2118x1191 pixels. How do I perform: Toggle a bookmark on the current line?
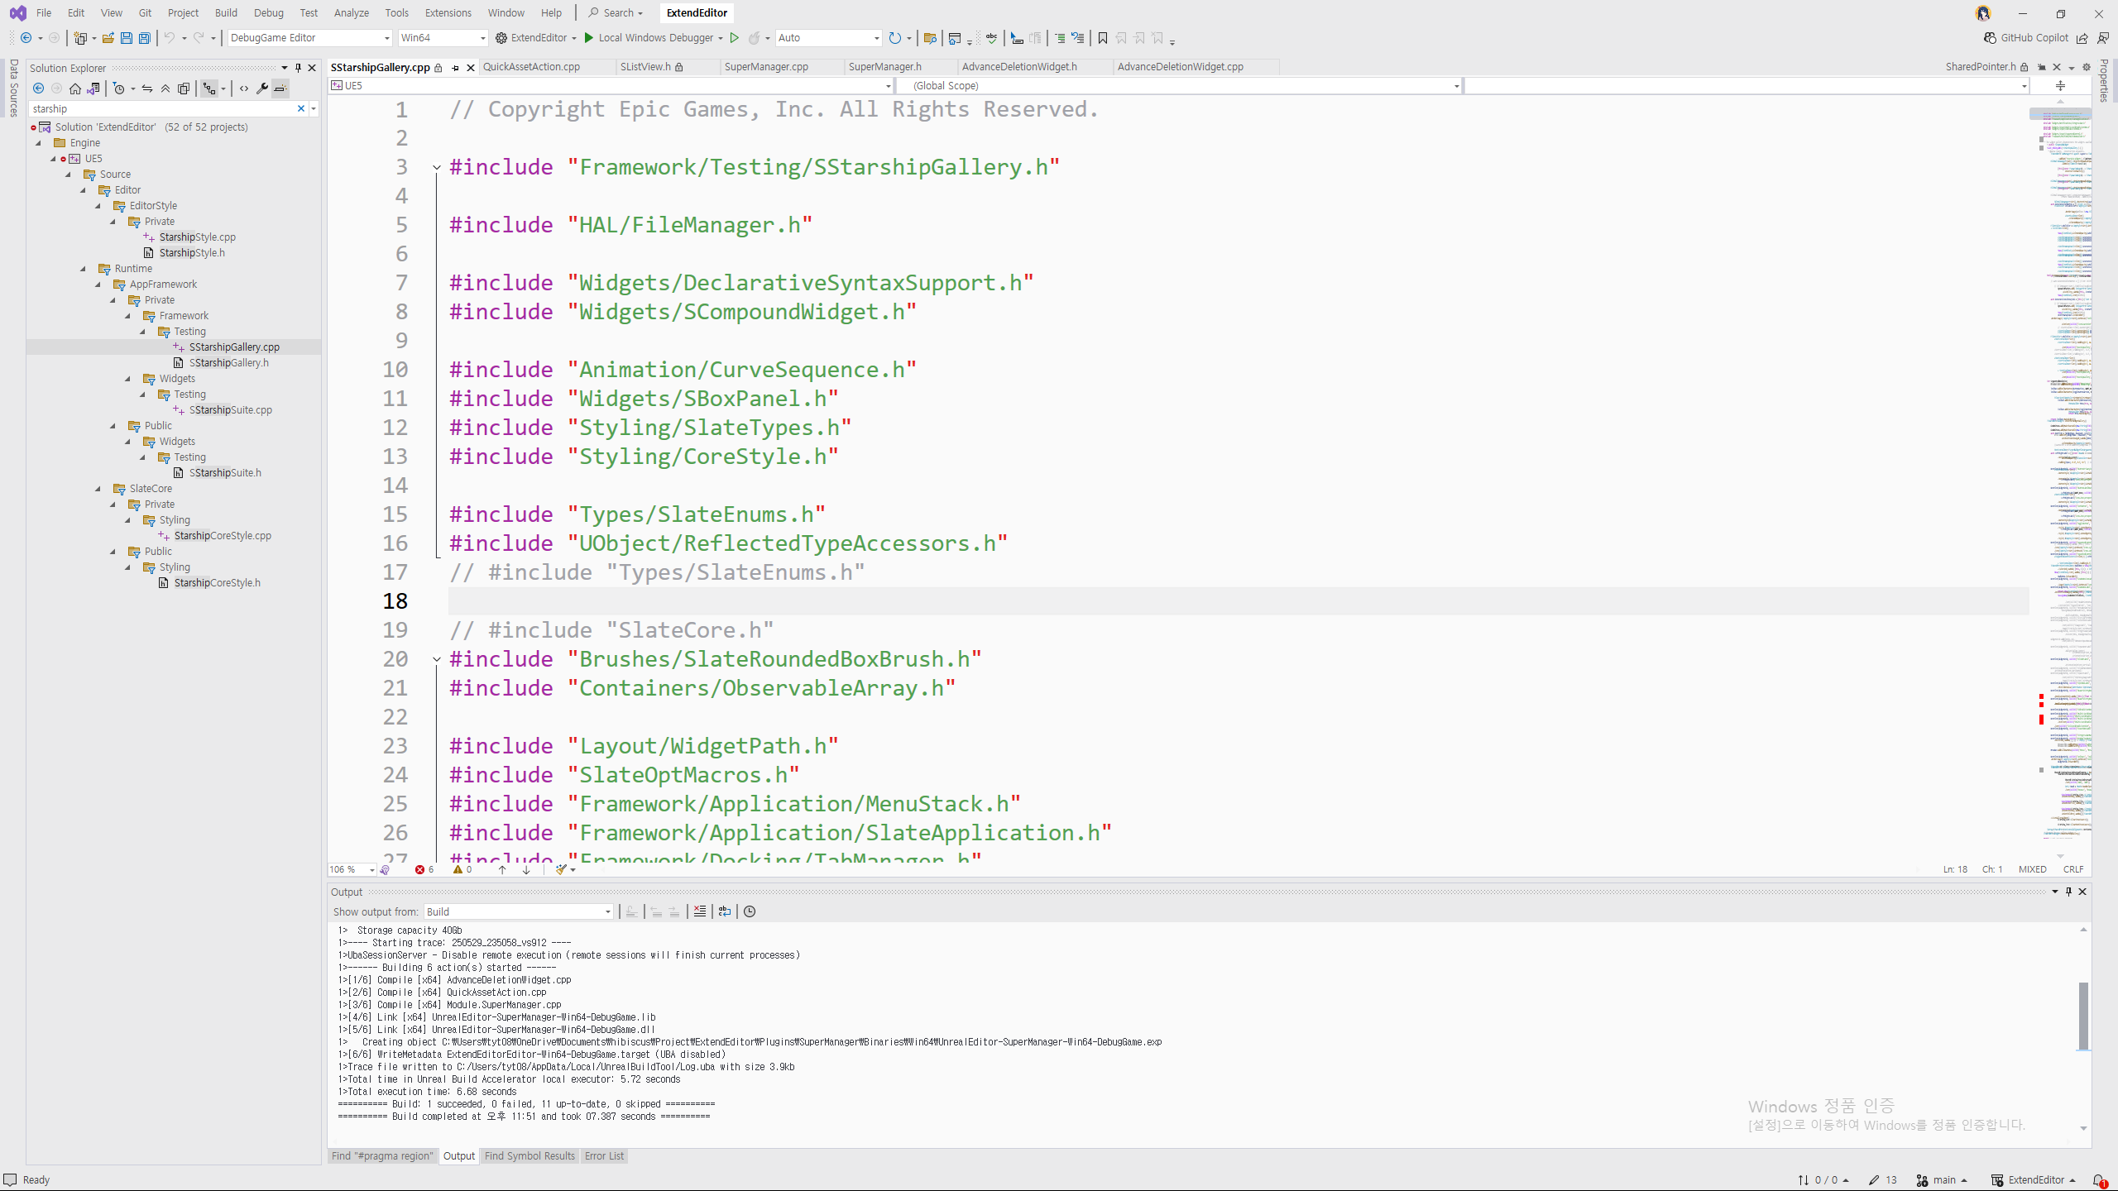1102,38
